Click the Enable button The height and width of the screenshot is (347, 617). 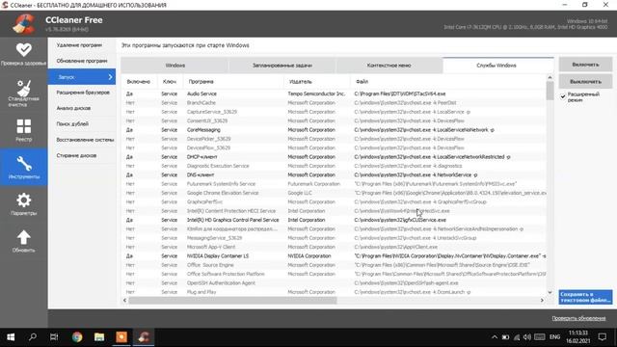585,65
